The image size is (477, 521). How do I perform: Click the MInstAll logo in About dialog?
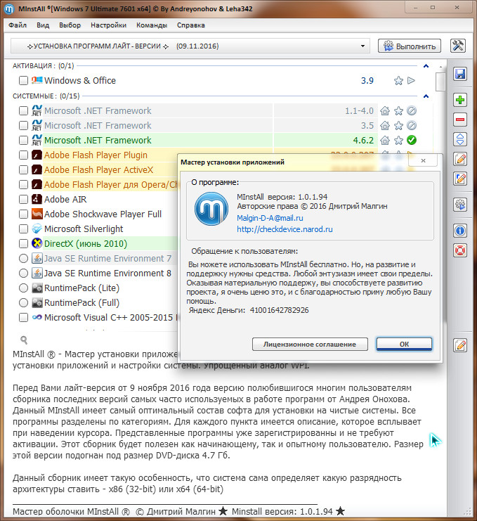click(x=211, y=209)
